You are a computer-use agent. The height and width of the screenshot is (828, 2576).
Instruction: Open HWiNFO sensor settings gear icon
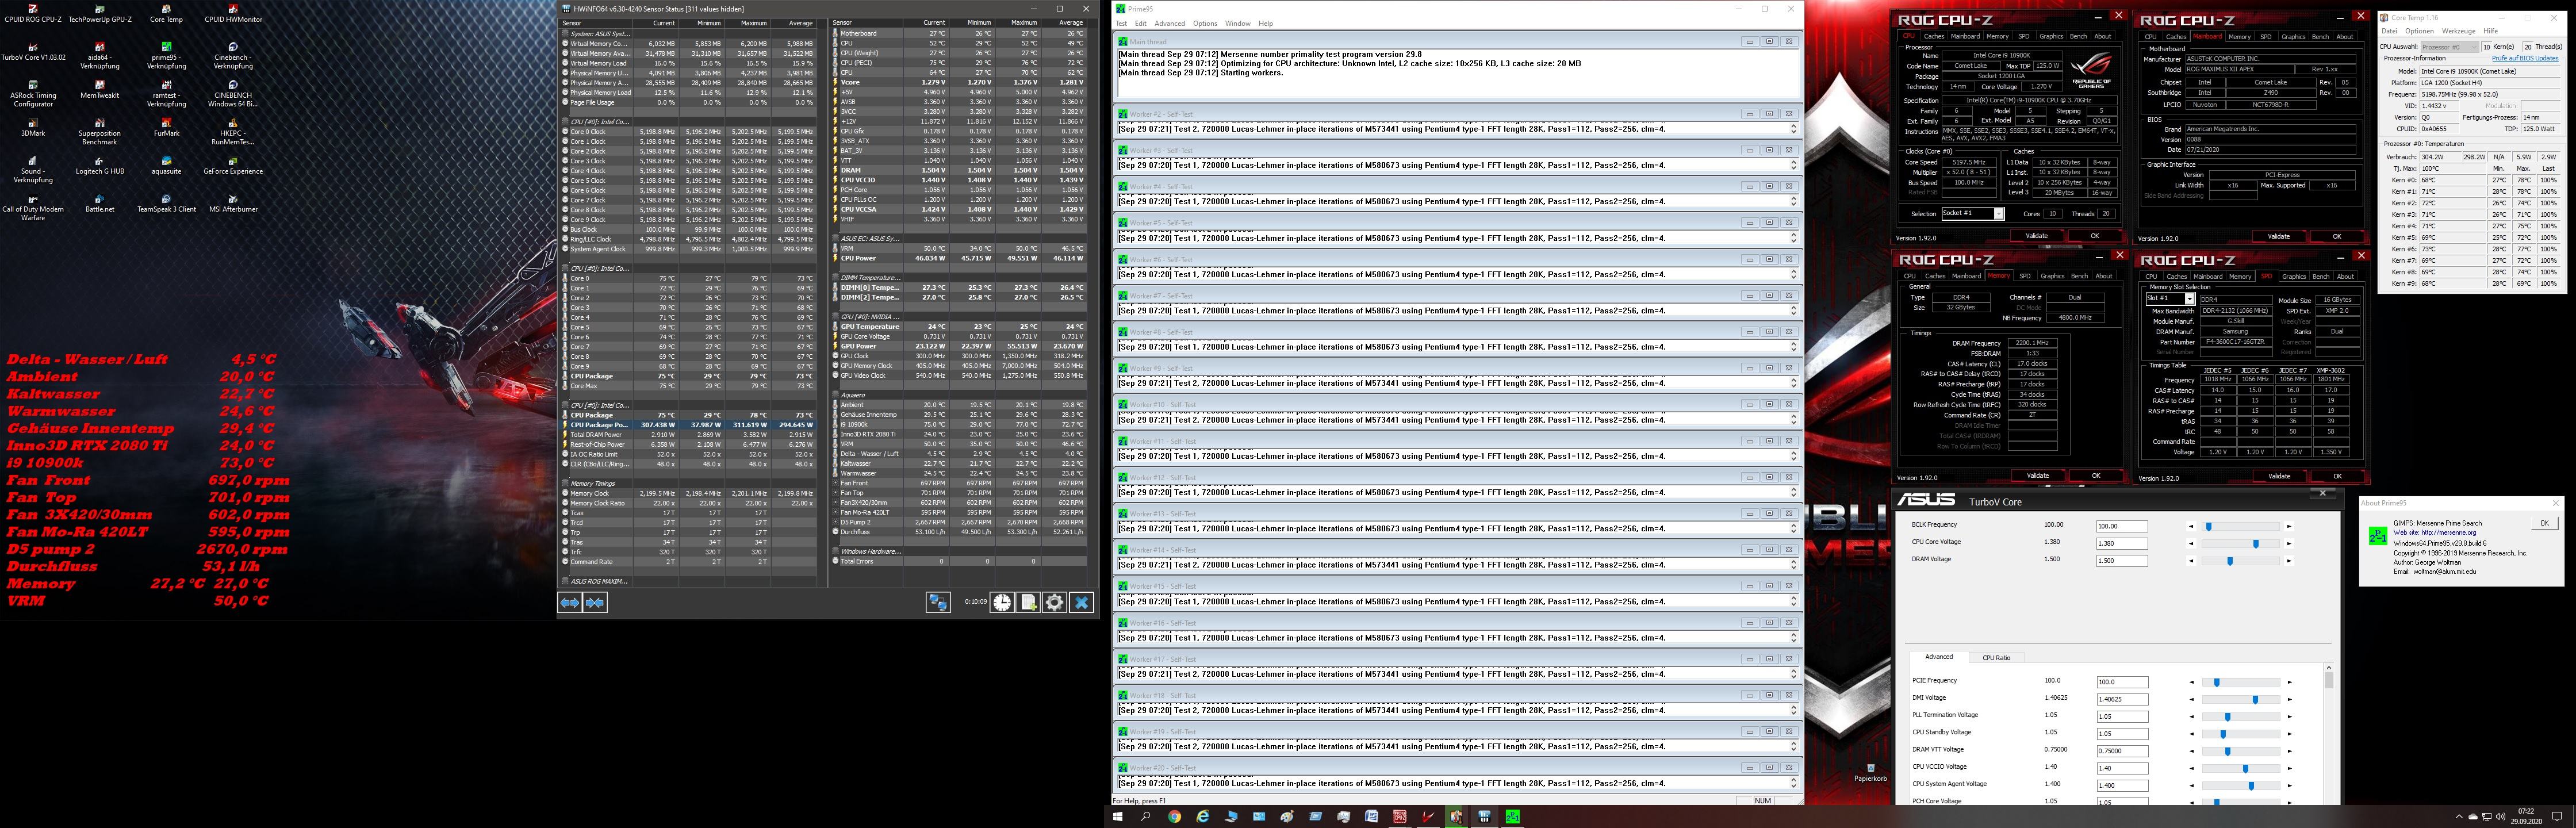point(1054,602)
